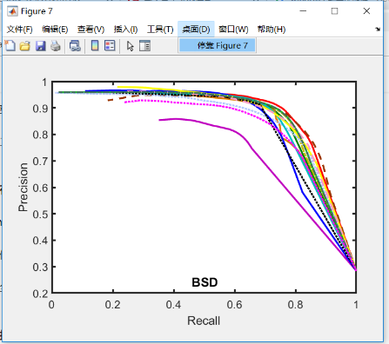Open the 查看(V) menu
The image size is (389, 344).
click(91, 30)
